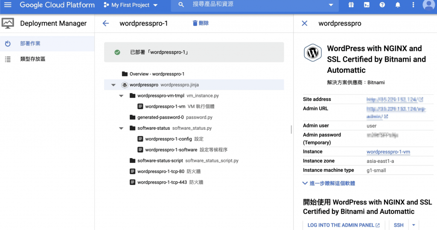
Task: Open Overview - wordpresspro-1 row
Action: pyautogui.click(x=194, y=74)
